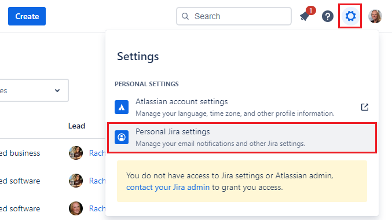Click the external link icon beside Atlassian account
Viewport: 392px width, 220px height.
click(365, 107)
